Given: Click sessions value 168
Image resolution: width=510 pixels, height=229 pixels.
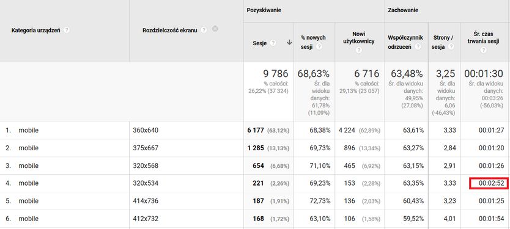Looking at the screenshot, I should pos(258,219).
